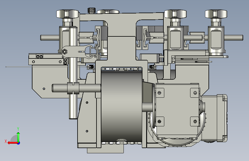Select the motor end cap at far right
The height and width of the screenshot is (161, 249).
[222, 118]
